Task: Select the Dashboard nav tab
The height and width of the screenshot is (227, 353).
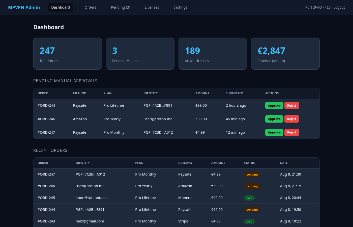Action: (61, 7)
